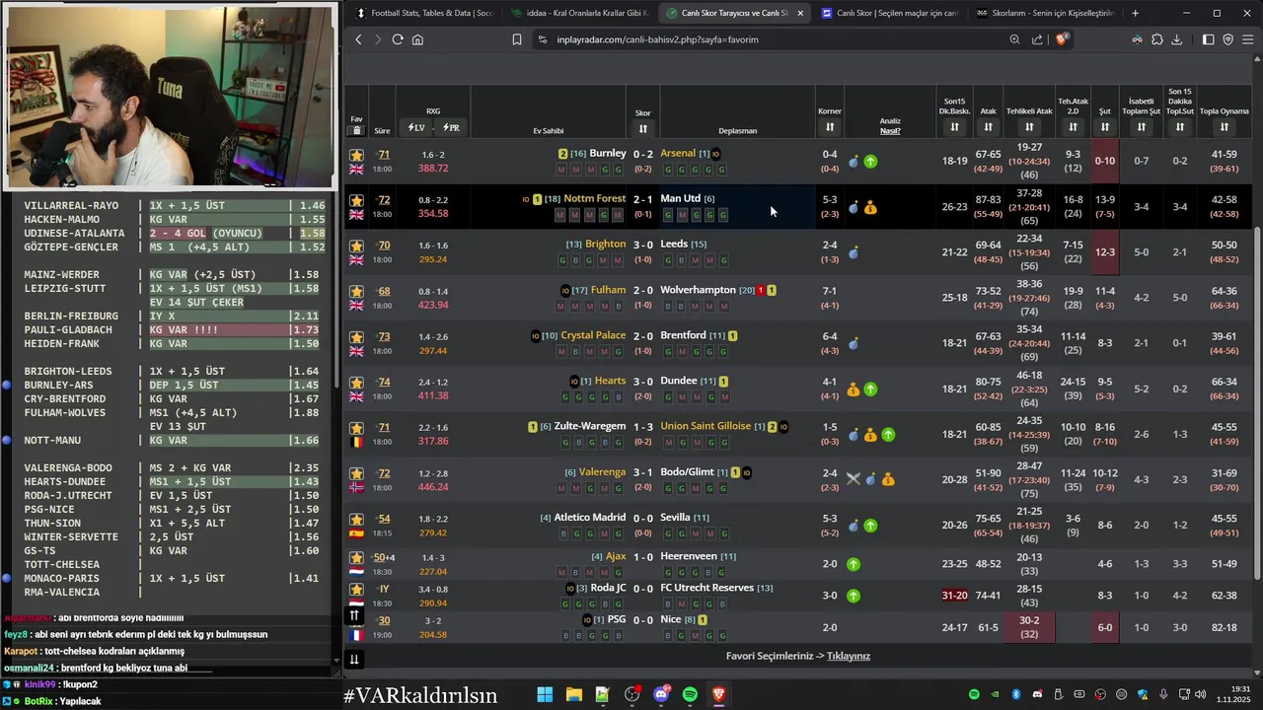Toggle favorite star for Atletico Madrid row
The width and height of the screenshot is (1263, 710).
(x=356, y=520)
